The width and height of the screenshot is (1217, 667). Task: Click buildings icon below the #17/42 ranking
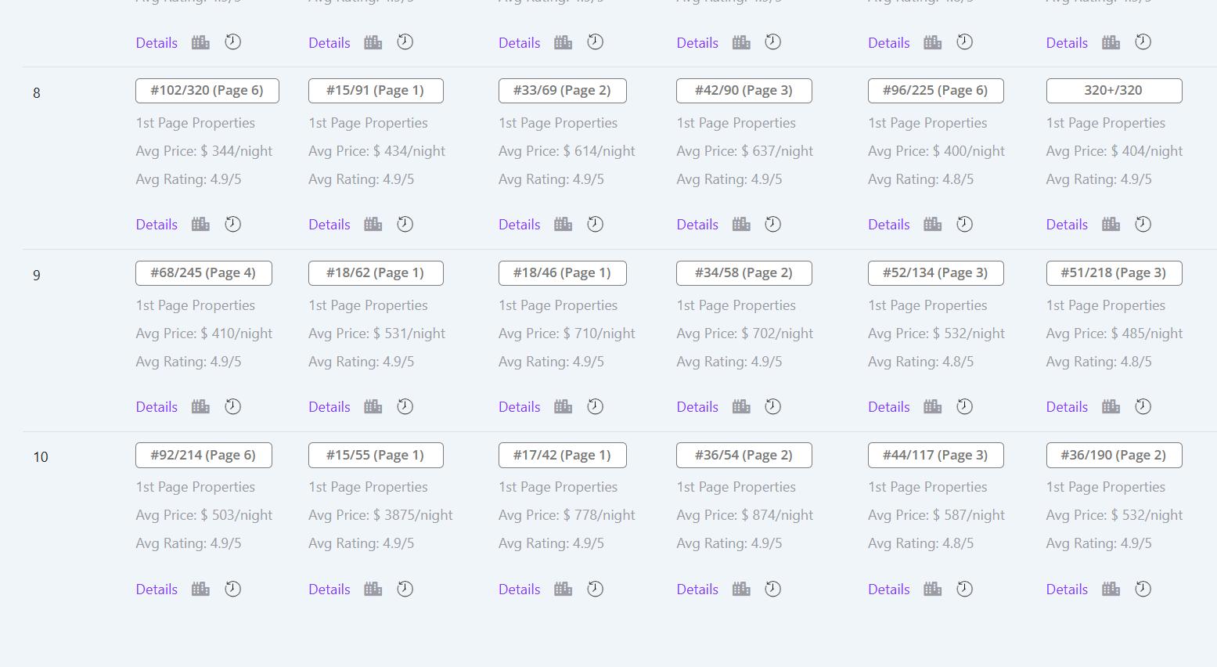(563, 589)
